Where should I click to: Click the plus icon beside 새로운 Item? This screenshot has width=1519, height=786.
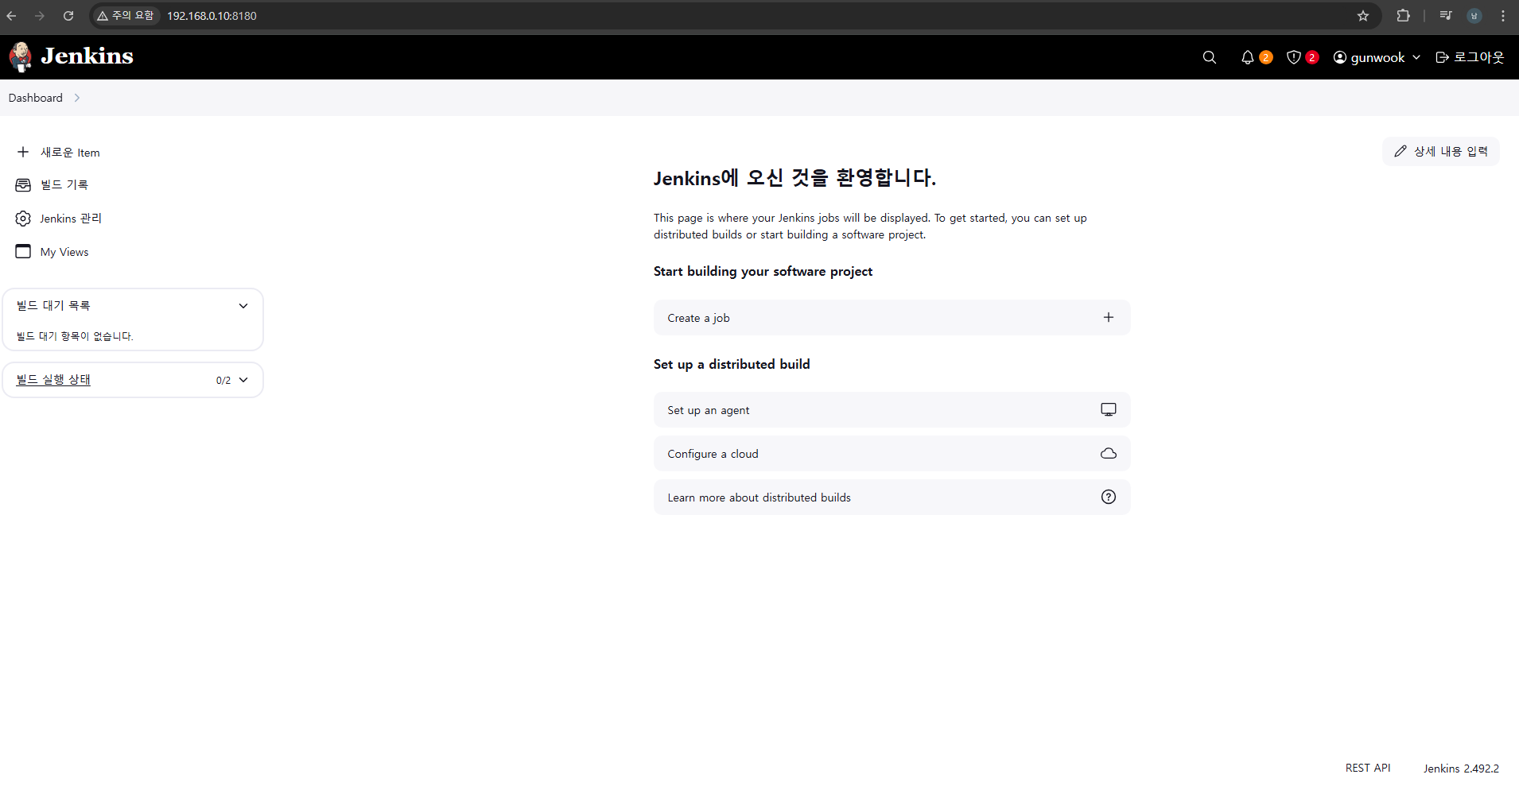[x=23, y=152]
